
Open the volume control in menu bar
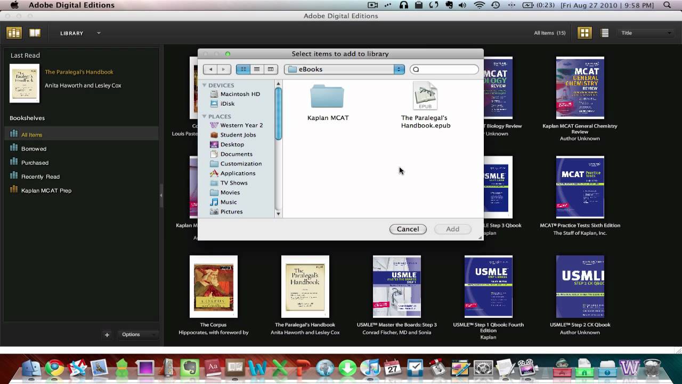[462, 5]
